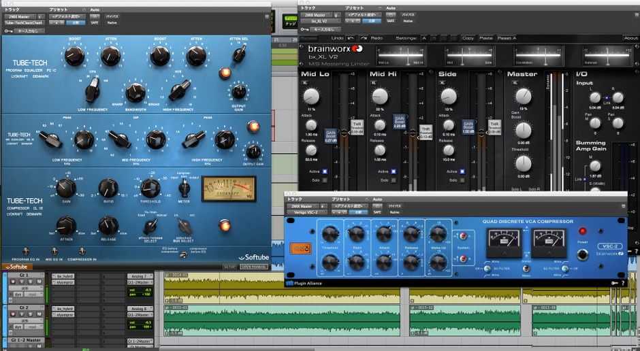
Task: Click the Mid Lo / Mid Hi balance meter
Action: click(401, 56)
